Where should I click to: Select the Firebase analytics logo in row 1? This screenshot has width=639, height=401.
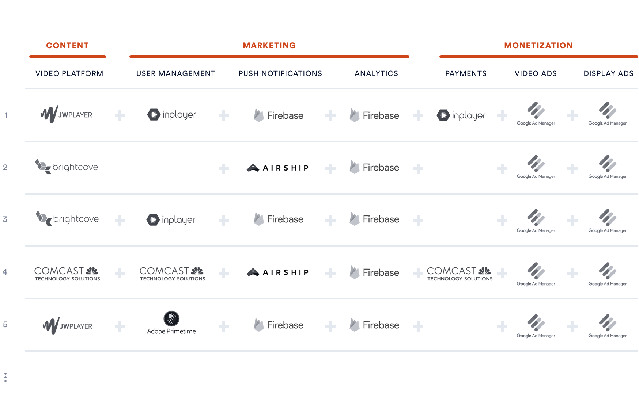374,115
